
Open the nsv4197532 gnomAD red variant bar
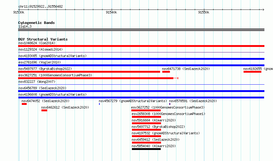tap(146, 136)
